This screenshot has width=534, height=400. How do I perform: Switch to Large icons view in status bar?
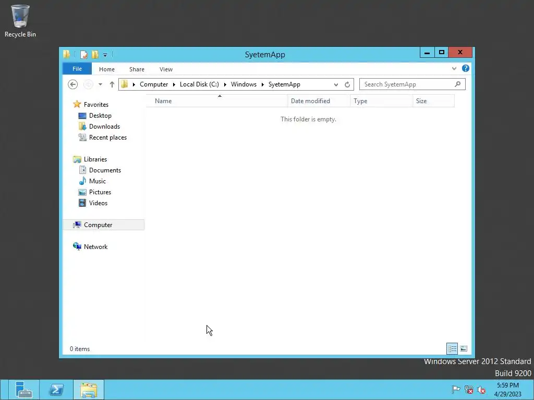(464, 348)
